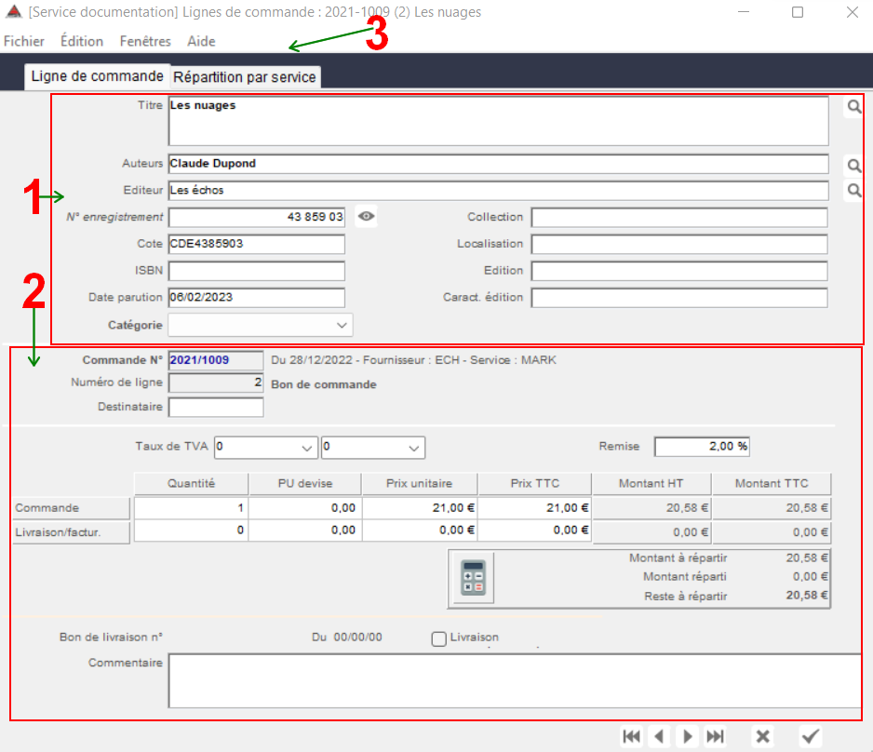Image resolution: width=873 pixels, height=752 pixels.
Task: Click the Livraison/factur. Prix TTC cell
Action: (x=534, y=530)
